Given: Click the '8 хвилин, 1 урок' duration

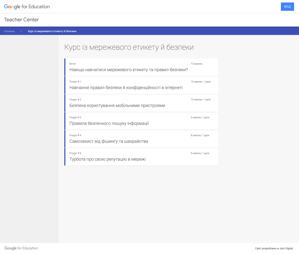Looking at the screenshot, I should tap(200, 135).
